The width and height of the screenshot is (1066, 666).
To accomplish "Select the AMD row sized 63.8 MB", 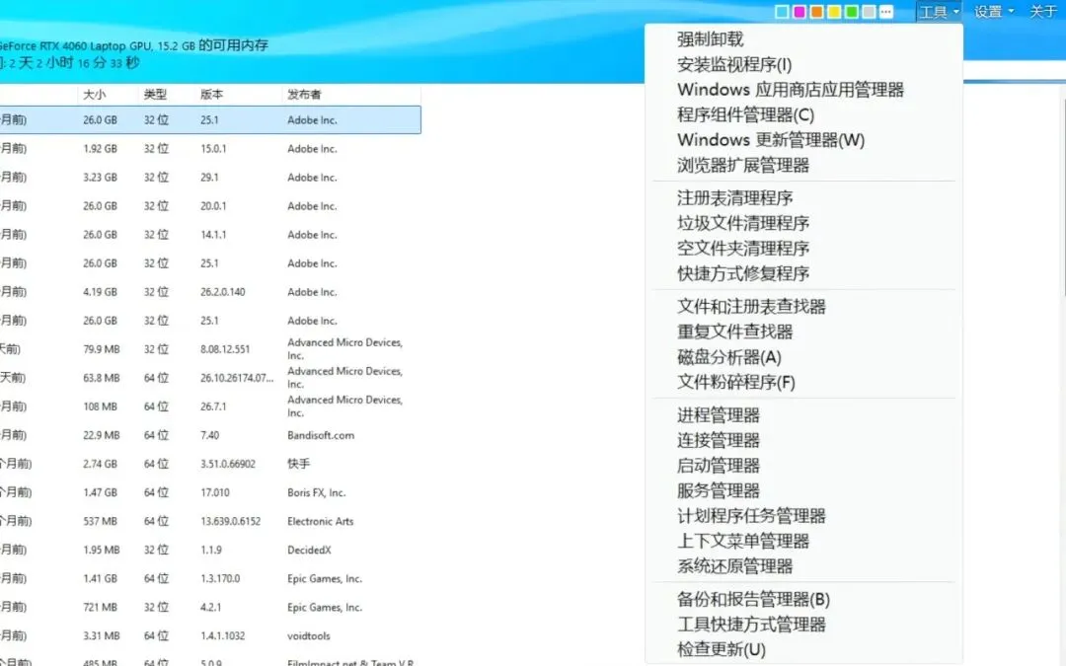I will (x=210, y=377).
